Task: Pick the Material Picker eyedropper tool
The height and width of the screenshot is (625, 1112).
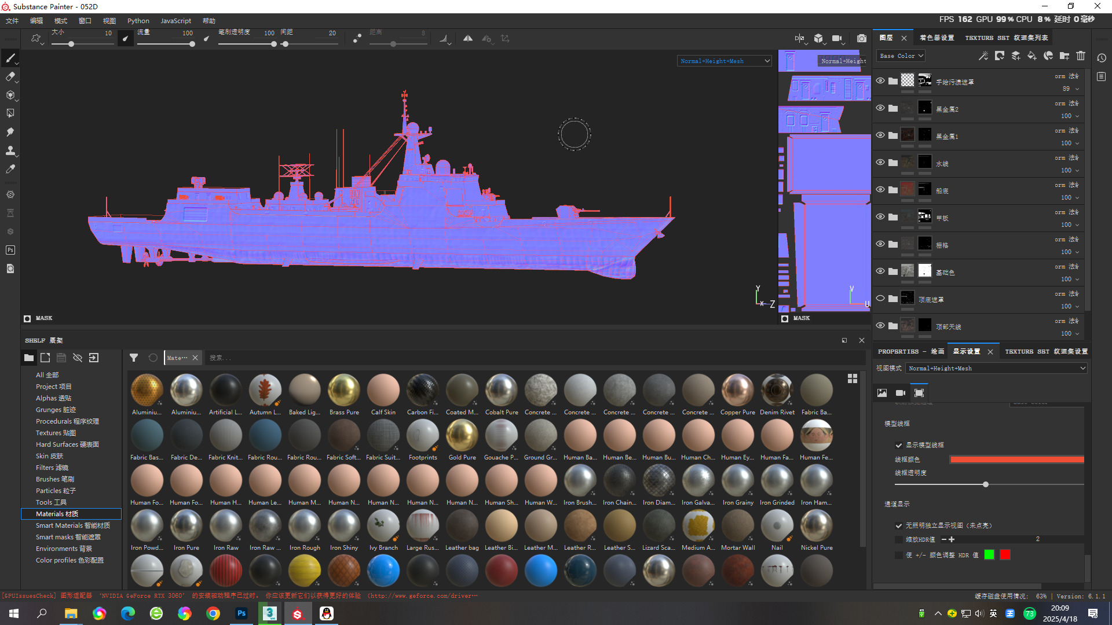Action: pos(10,169)
